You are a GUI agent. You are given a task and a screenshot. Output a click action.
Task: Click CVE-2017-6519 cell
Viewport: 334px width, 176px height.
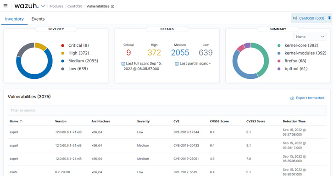[185, 172]
